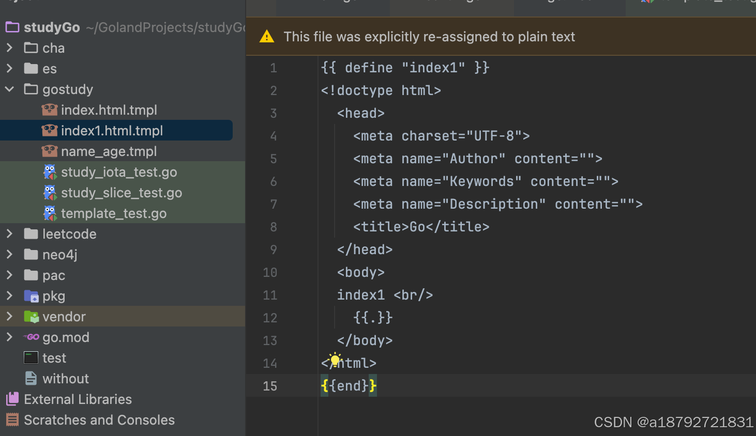756x436 pixels.
Task: Select the External Libraries node
Action: tap(78, 399)
